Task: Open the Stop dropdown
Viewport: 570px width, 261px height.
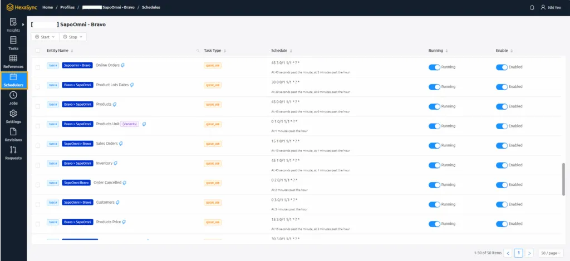Action: pyautogui.click(x=73, y=37)
